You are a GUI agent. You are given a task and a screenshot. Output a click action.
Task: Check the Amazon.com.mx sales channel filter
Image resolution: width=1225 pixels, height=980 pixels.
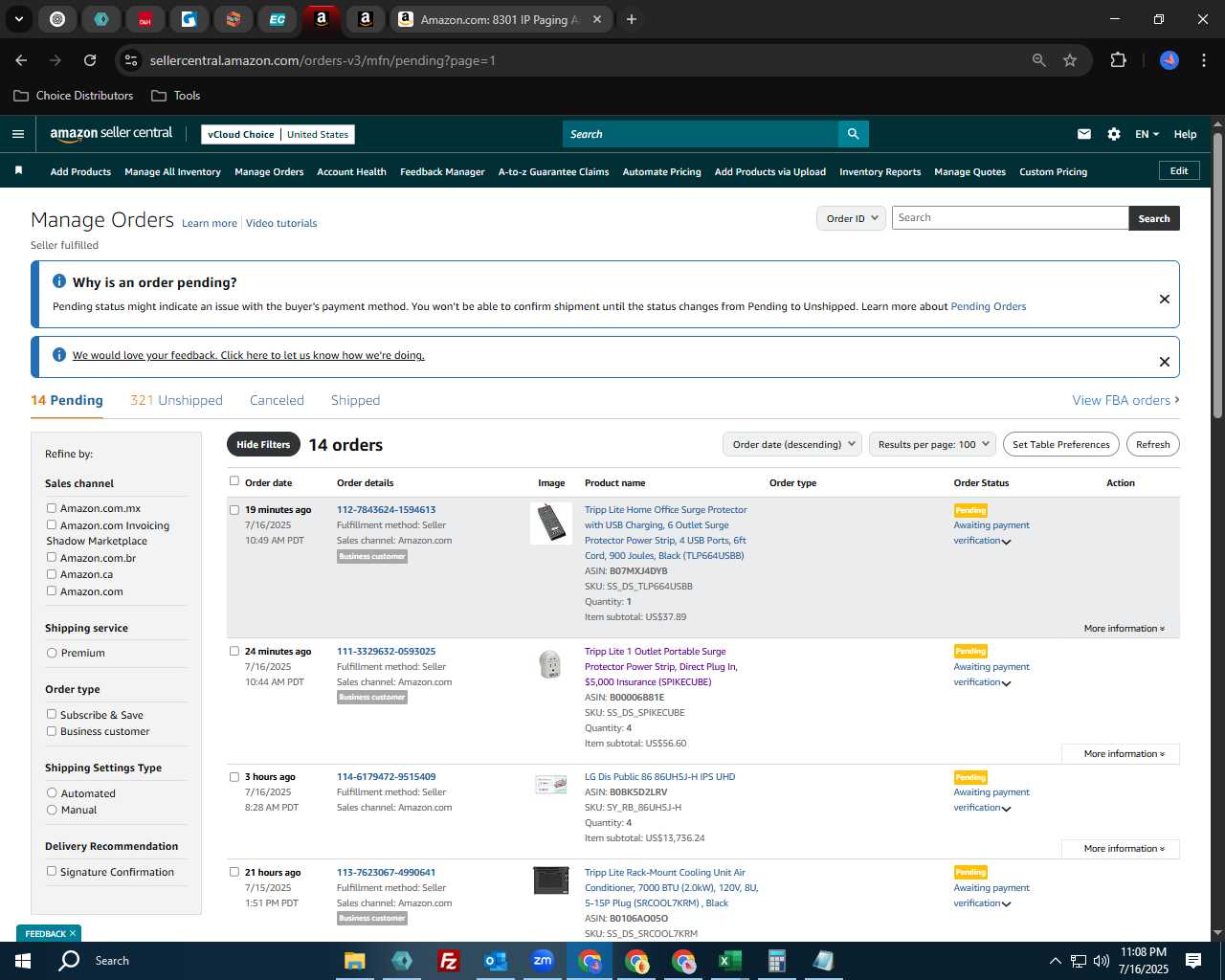coord(52,508)
